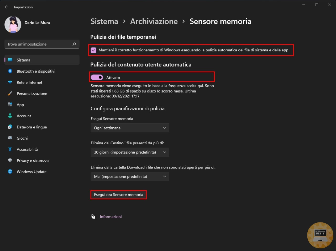Open the Ogni settimana dropdown

tap(130, 128)
